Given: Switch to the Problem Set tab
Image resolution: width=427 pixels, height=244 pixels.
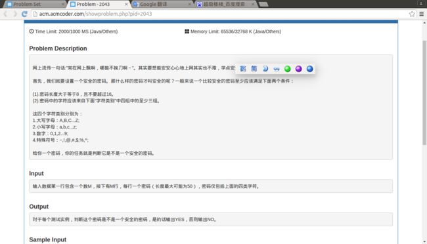Looking at the screenshot, I should [x=34, y=4].
